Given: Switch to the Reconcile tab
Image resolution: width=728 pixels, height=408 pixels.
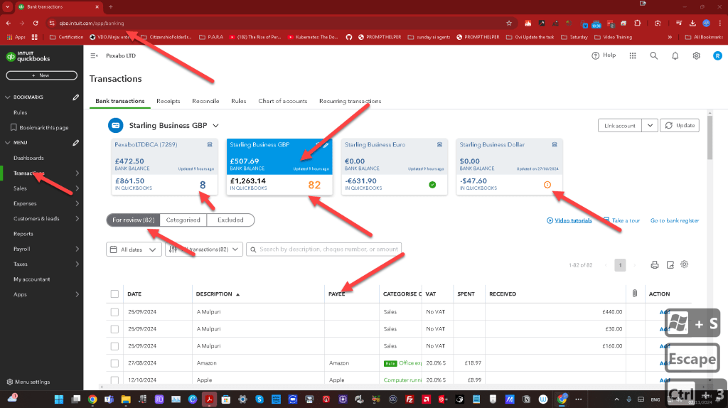Looking at the screenshot, I should (205, 101).
